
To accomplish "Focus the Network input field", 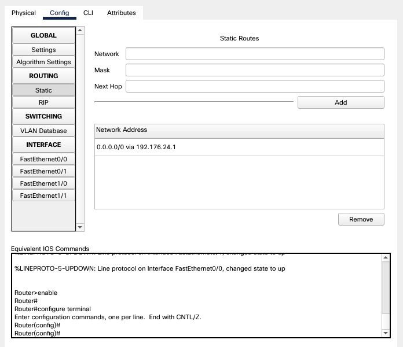I will pyautogui.click(x=255, y=54).
